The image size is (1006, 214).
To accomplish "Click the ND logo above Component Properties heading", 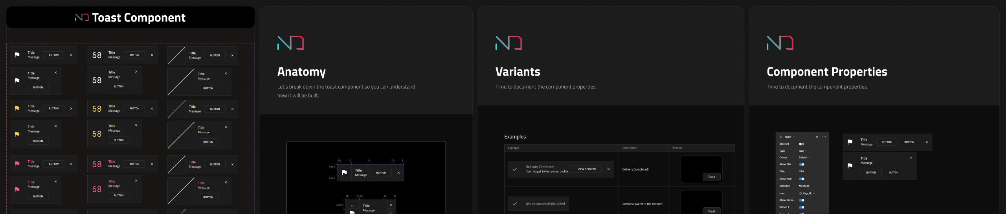I will 780,43.
